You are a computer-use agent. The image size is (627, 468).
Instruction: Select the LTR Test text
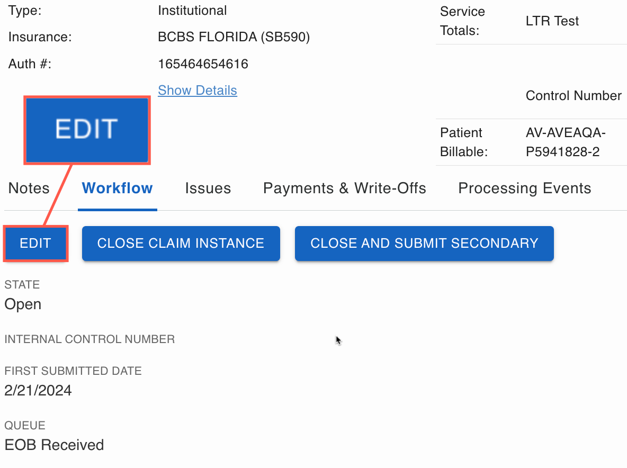pos(552,21)
